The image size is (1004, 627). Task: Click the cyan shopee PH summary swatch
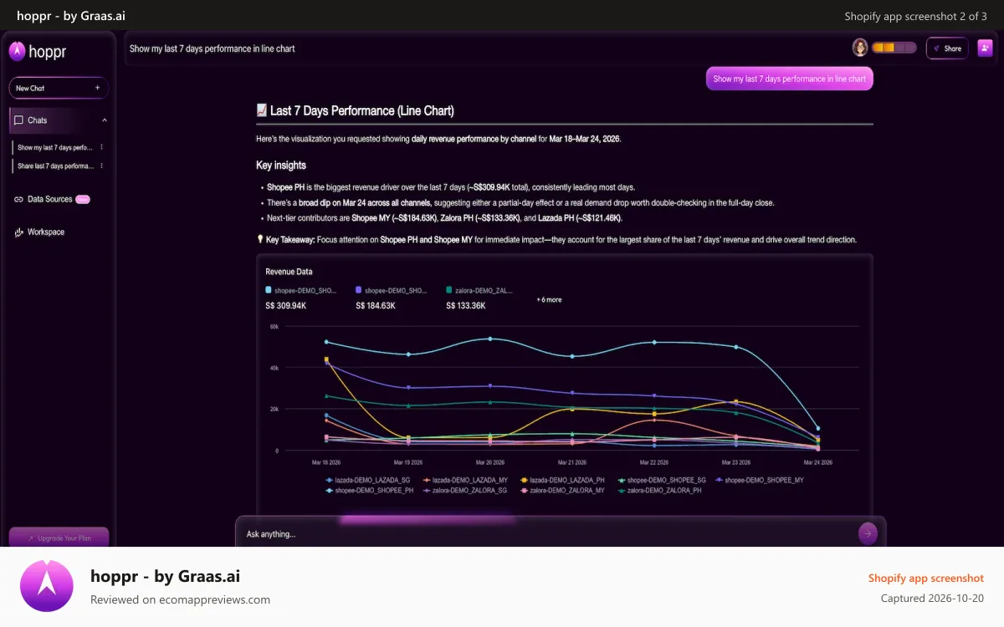pyautogui.click(x=269, y=289)
